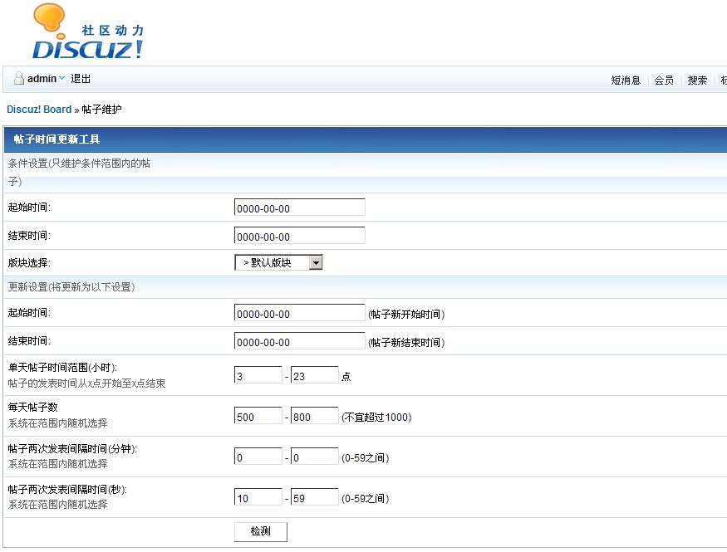Click the 每天帖子数 label
Screen dimensions: 727x552
(x=33, y=407)
